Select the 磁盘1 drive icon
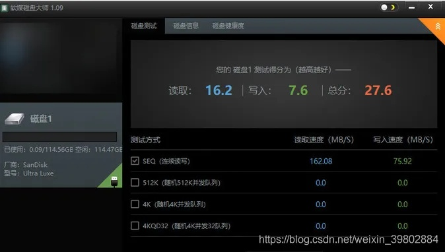445x252 pixels. (14, 119)
